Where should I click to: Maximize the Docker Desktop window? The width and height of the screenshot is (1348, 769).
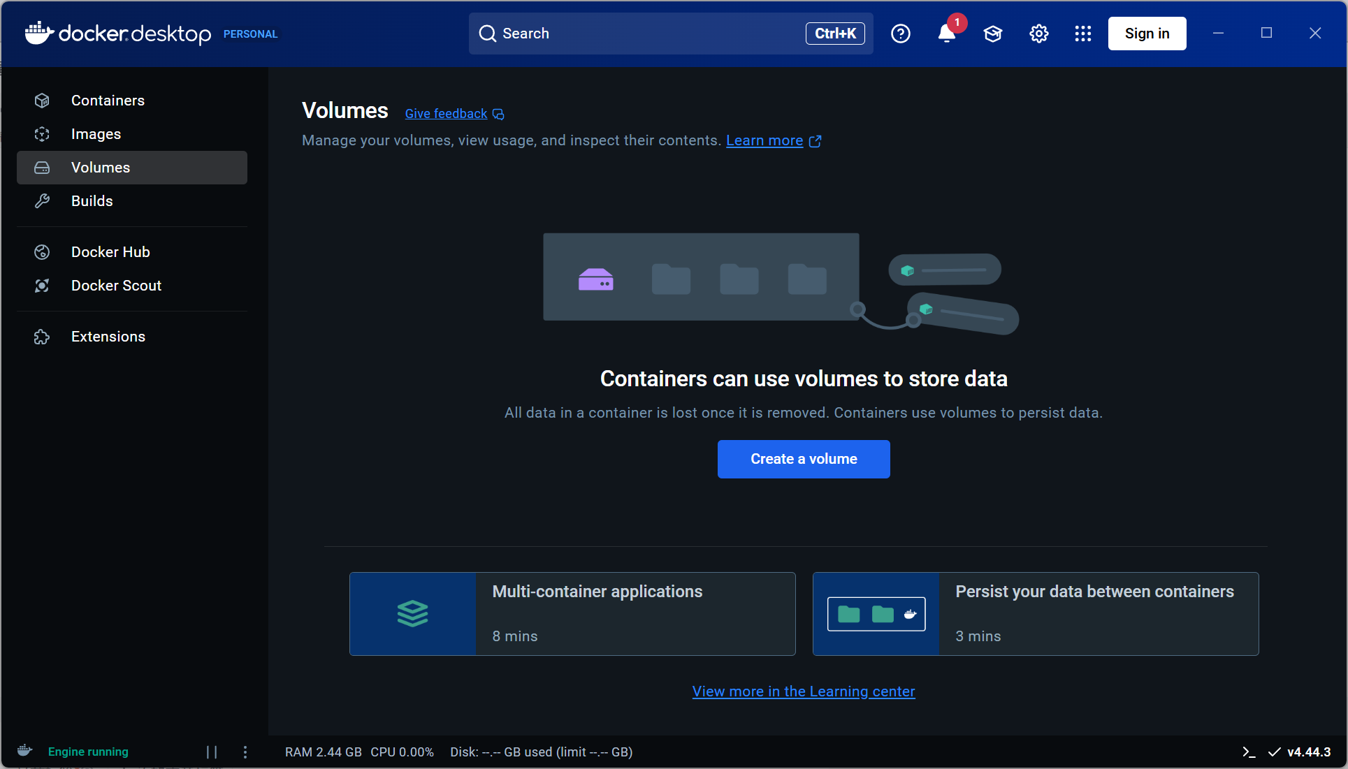click(1266, 33)
